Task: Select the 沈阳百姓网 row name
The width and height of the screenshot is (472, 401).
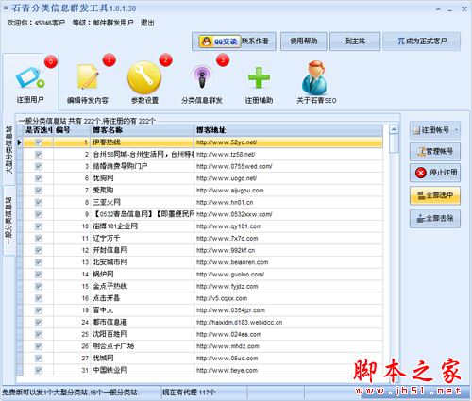Action: (x=110, y=334)
